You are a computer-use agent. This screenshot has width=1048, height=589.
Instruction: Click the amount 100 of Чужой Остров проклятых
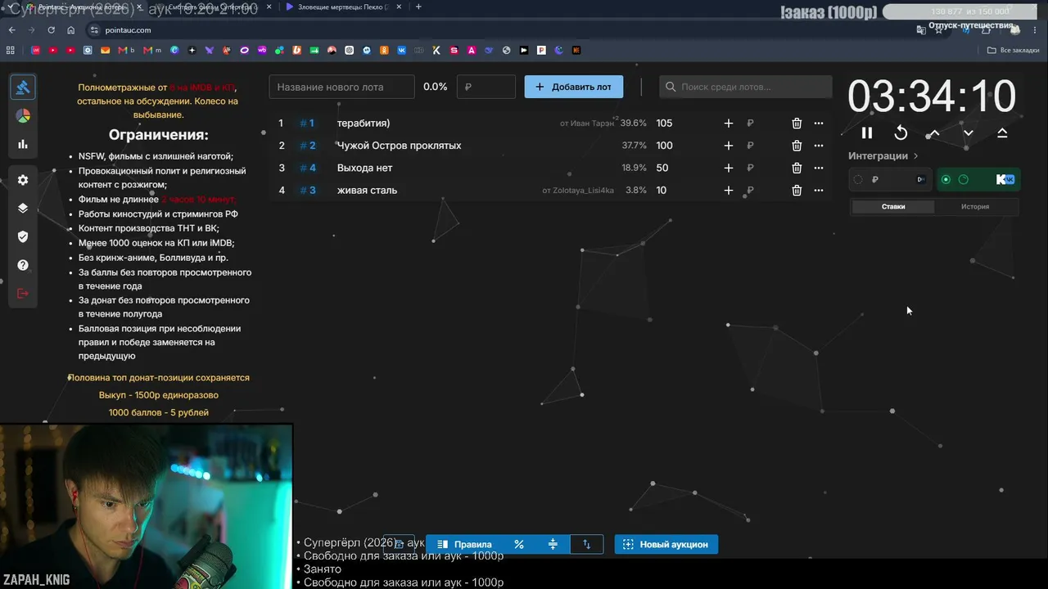(664, 146)
